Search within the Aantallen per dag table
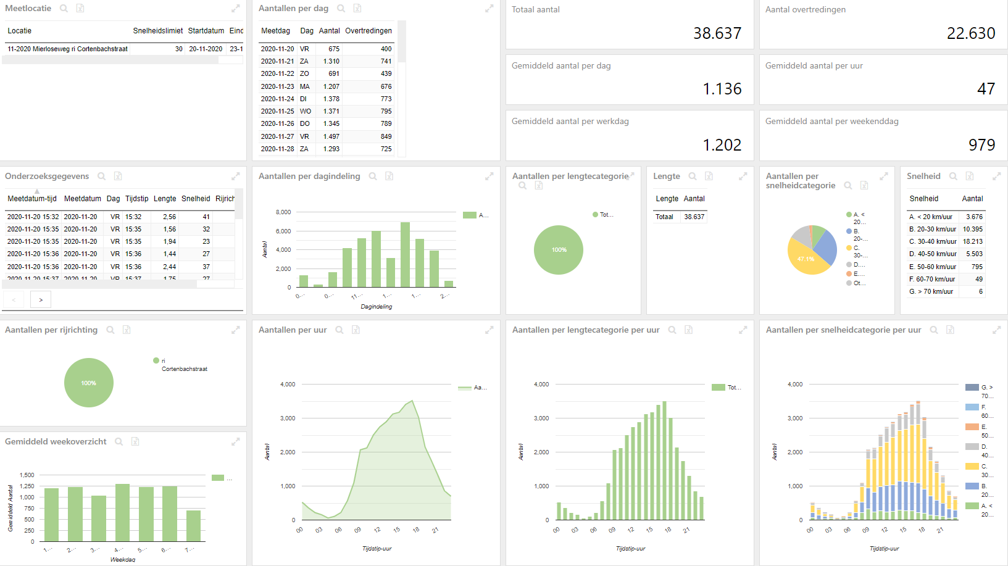This screenshot has height=566, width=1008. 341,9
